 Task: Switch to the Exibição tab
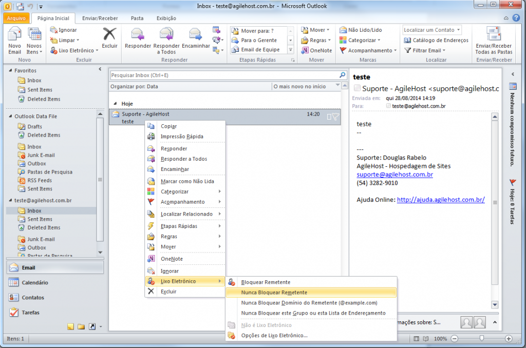(x=166, y=18)
